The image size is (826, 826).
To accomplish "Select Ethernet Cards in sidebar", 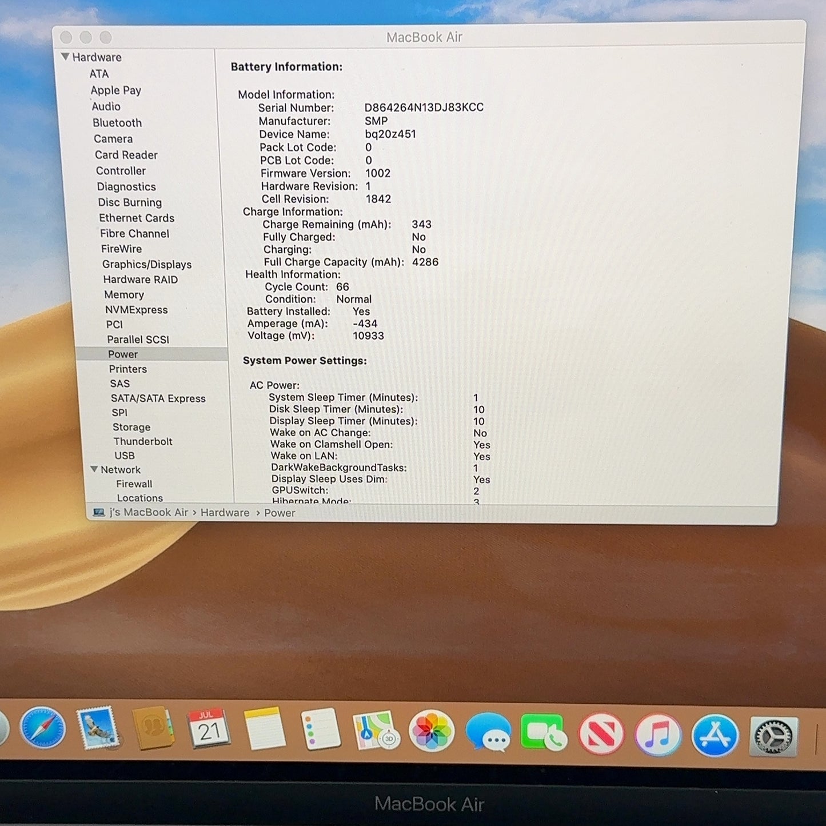I will (x=137, y=218).
